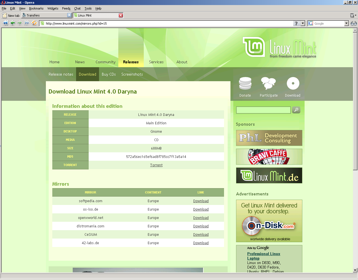This screenshot has height=280, width=358.
Task: Click the site search input field
Action: tap(263, 110)
